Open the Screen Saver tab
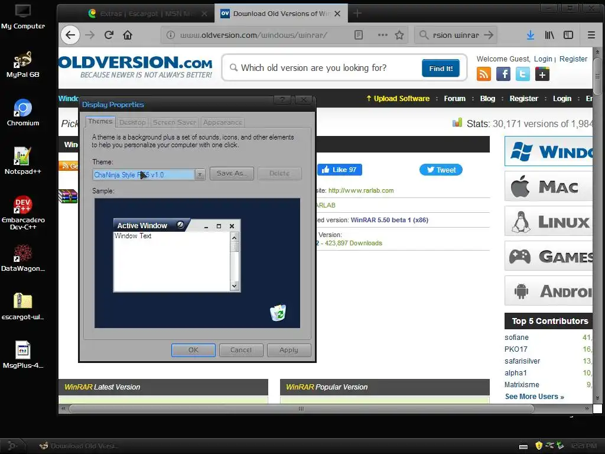Viewport: 605px width, 454px height. pyautogui.click(x=174, y=122)
